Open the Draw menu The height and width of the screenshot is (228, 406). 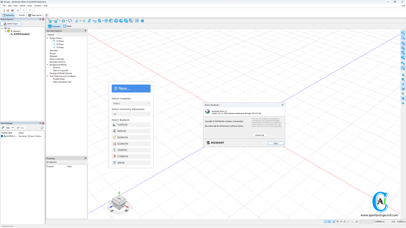click(29, 5)
